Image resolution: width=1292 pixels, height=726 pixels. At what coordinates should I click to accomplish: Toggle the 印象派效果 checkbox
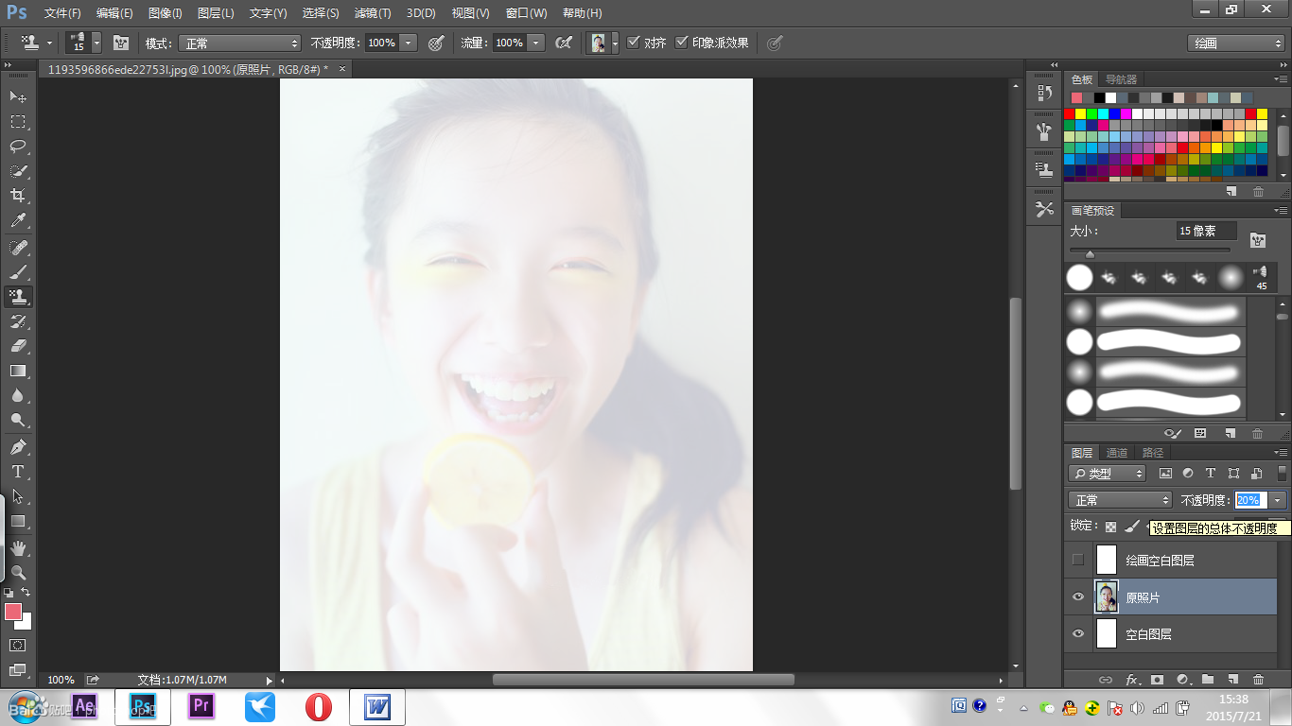click(x=681, y=43)
